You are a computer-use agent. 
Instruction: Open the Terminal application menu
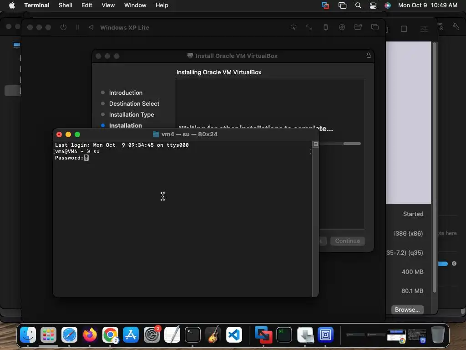[x=36, y=5]
